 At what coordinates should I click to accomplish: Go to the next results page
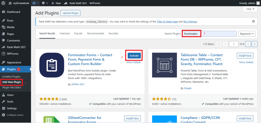click(x=248, y=44)
